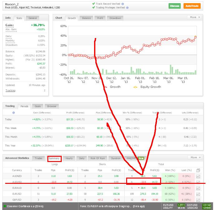
Task: Switch to the Stats tab in Info
Action: pyautogui.click(x=19, y=18)
